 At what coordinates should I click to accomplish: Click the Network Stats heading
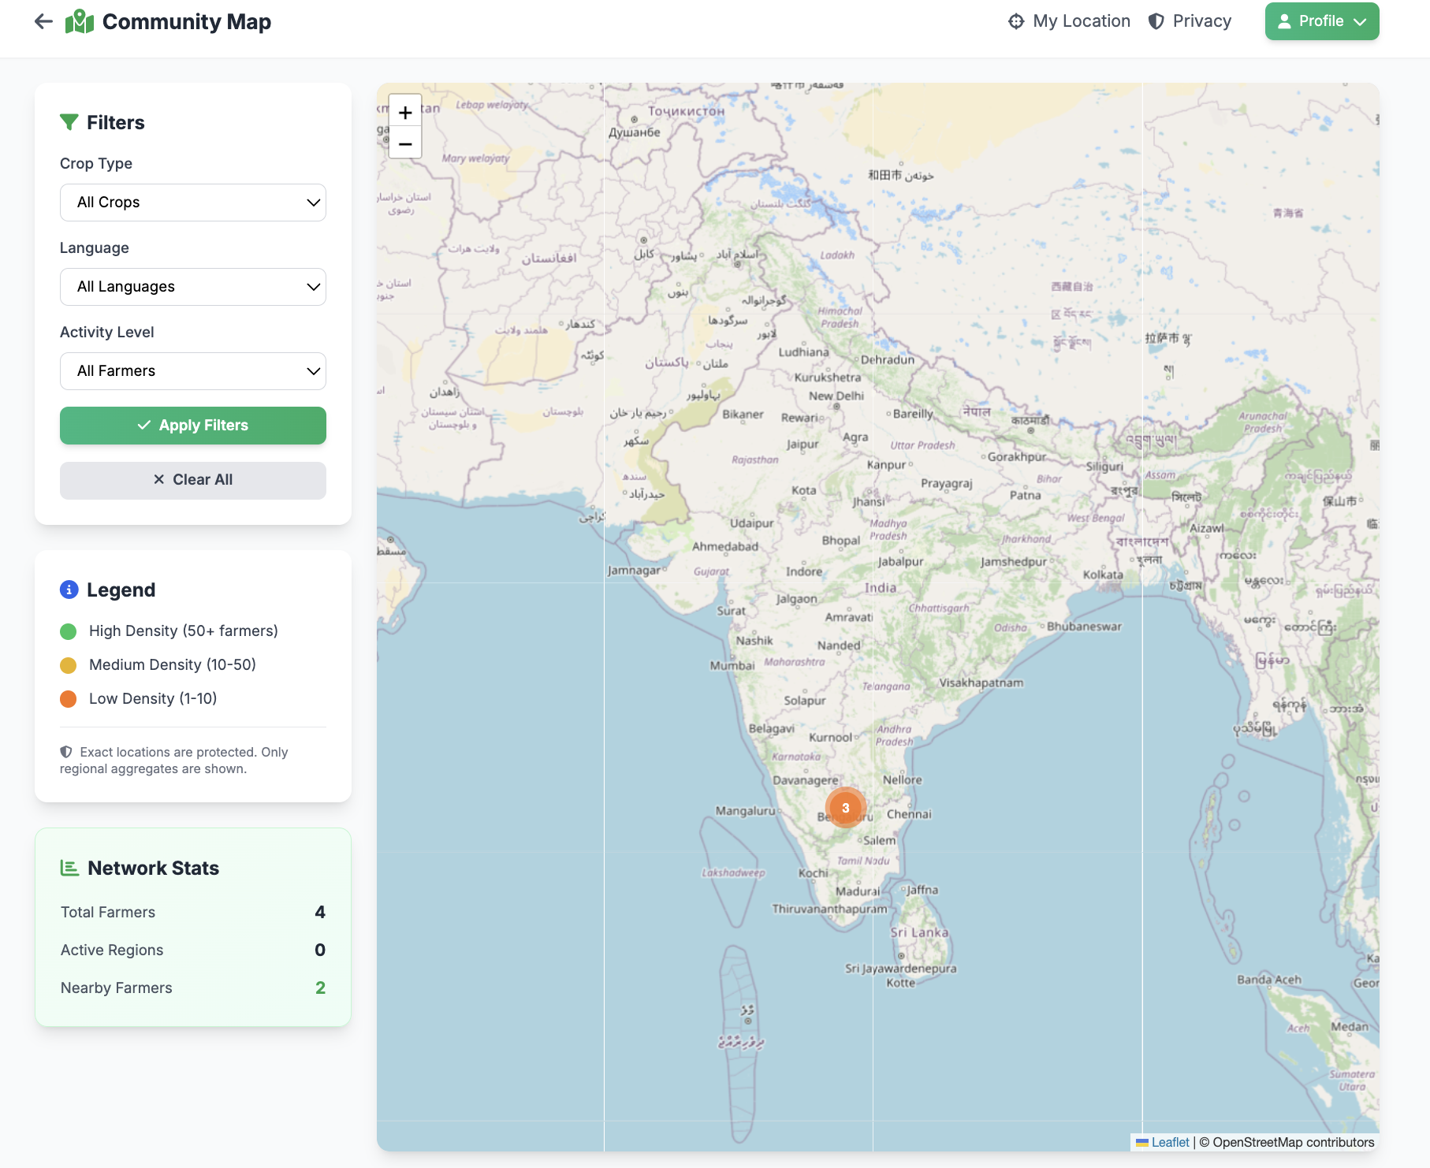pos(154,868)
